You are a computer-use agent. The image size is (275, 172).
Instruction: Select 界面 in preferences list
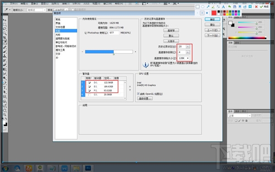click(58, 23)
